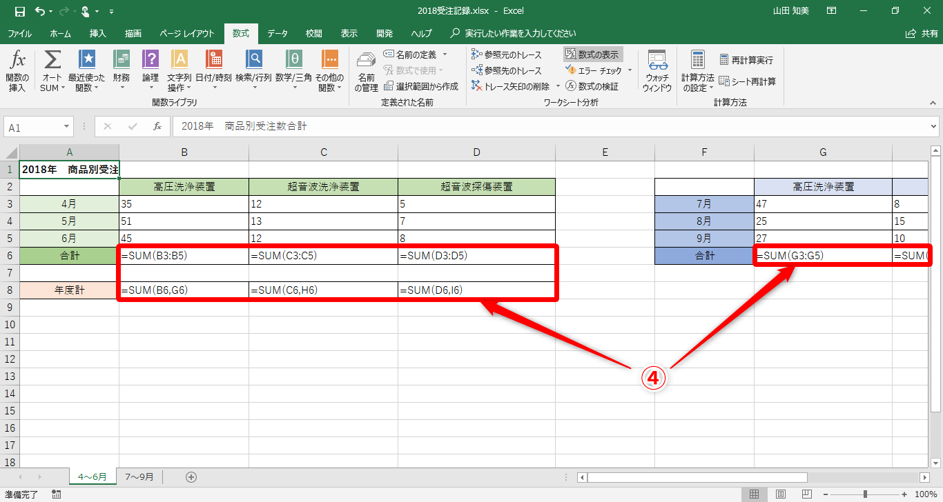Select cell B8 with =SUM(B6,G6)

[184, 290]
